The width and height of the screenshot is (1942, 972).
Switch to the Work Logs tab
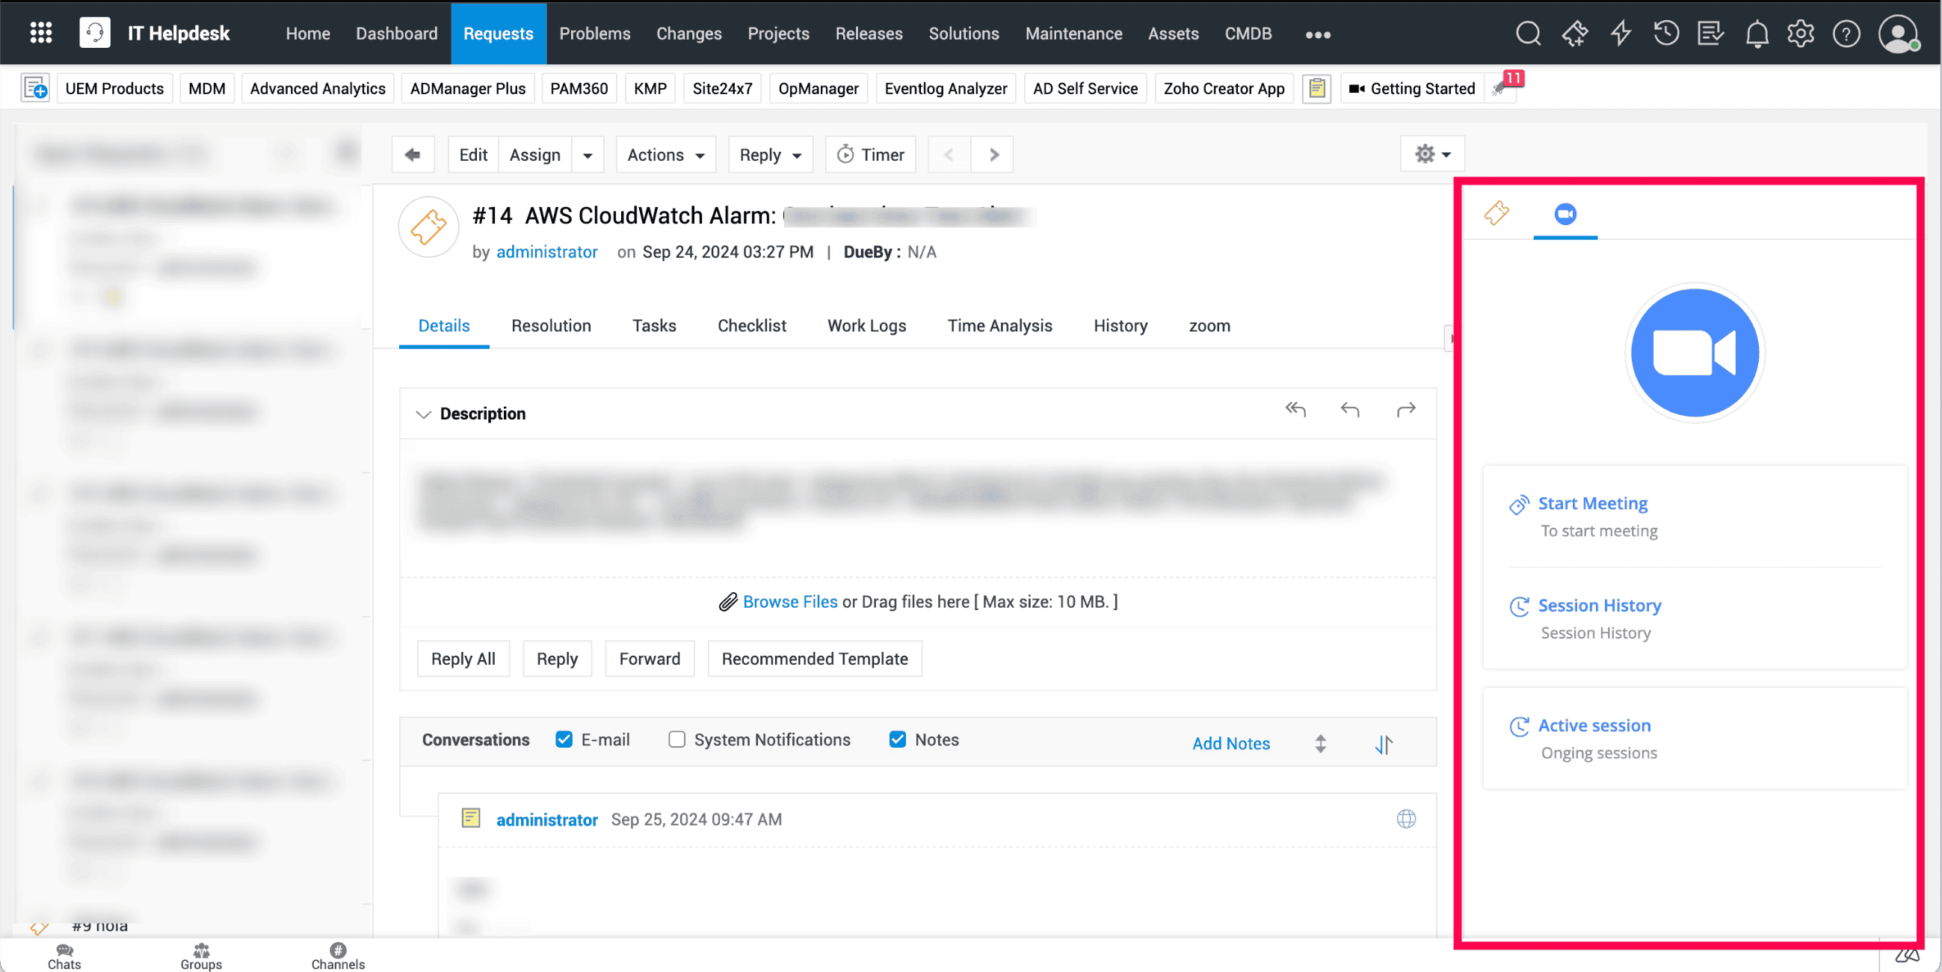(867, 326)
